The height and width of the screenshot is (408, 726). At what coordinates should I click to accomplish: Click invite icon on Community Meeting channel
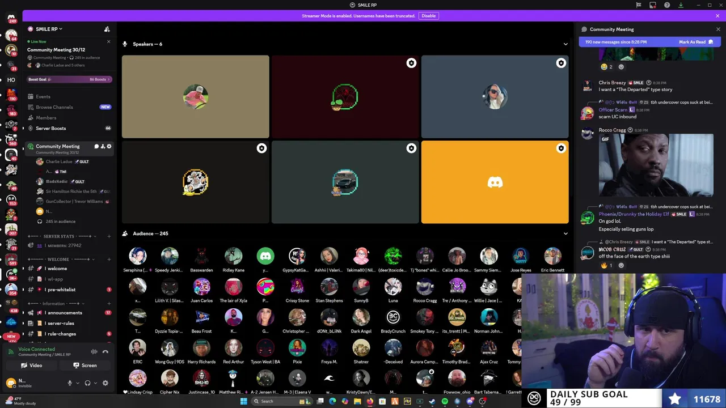click(103, 146)
